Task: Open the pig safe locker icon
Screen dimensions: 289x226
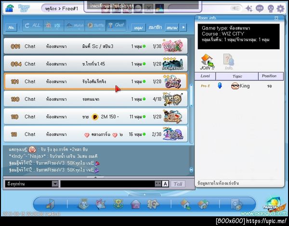Action: (x=236, y=204)
